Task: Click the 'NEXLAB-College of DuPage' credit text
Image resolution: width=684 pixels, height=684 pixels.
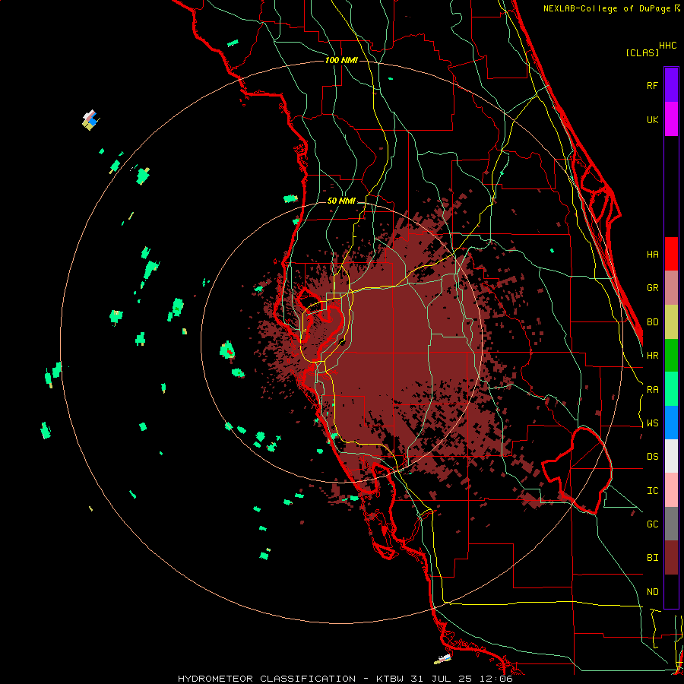Action: coord(606,8)
